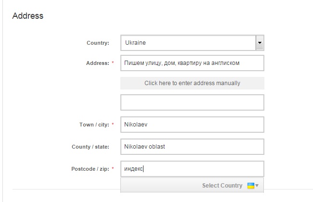Click the Country box showing Ukraine
The image size is (313, 202).
point(188,43)
